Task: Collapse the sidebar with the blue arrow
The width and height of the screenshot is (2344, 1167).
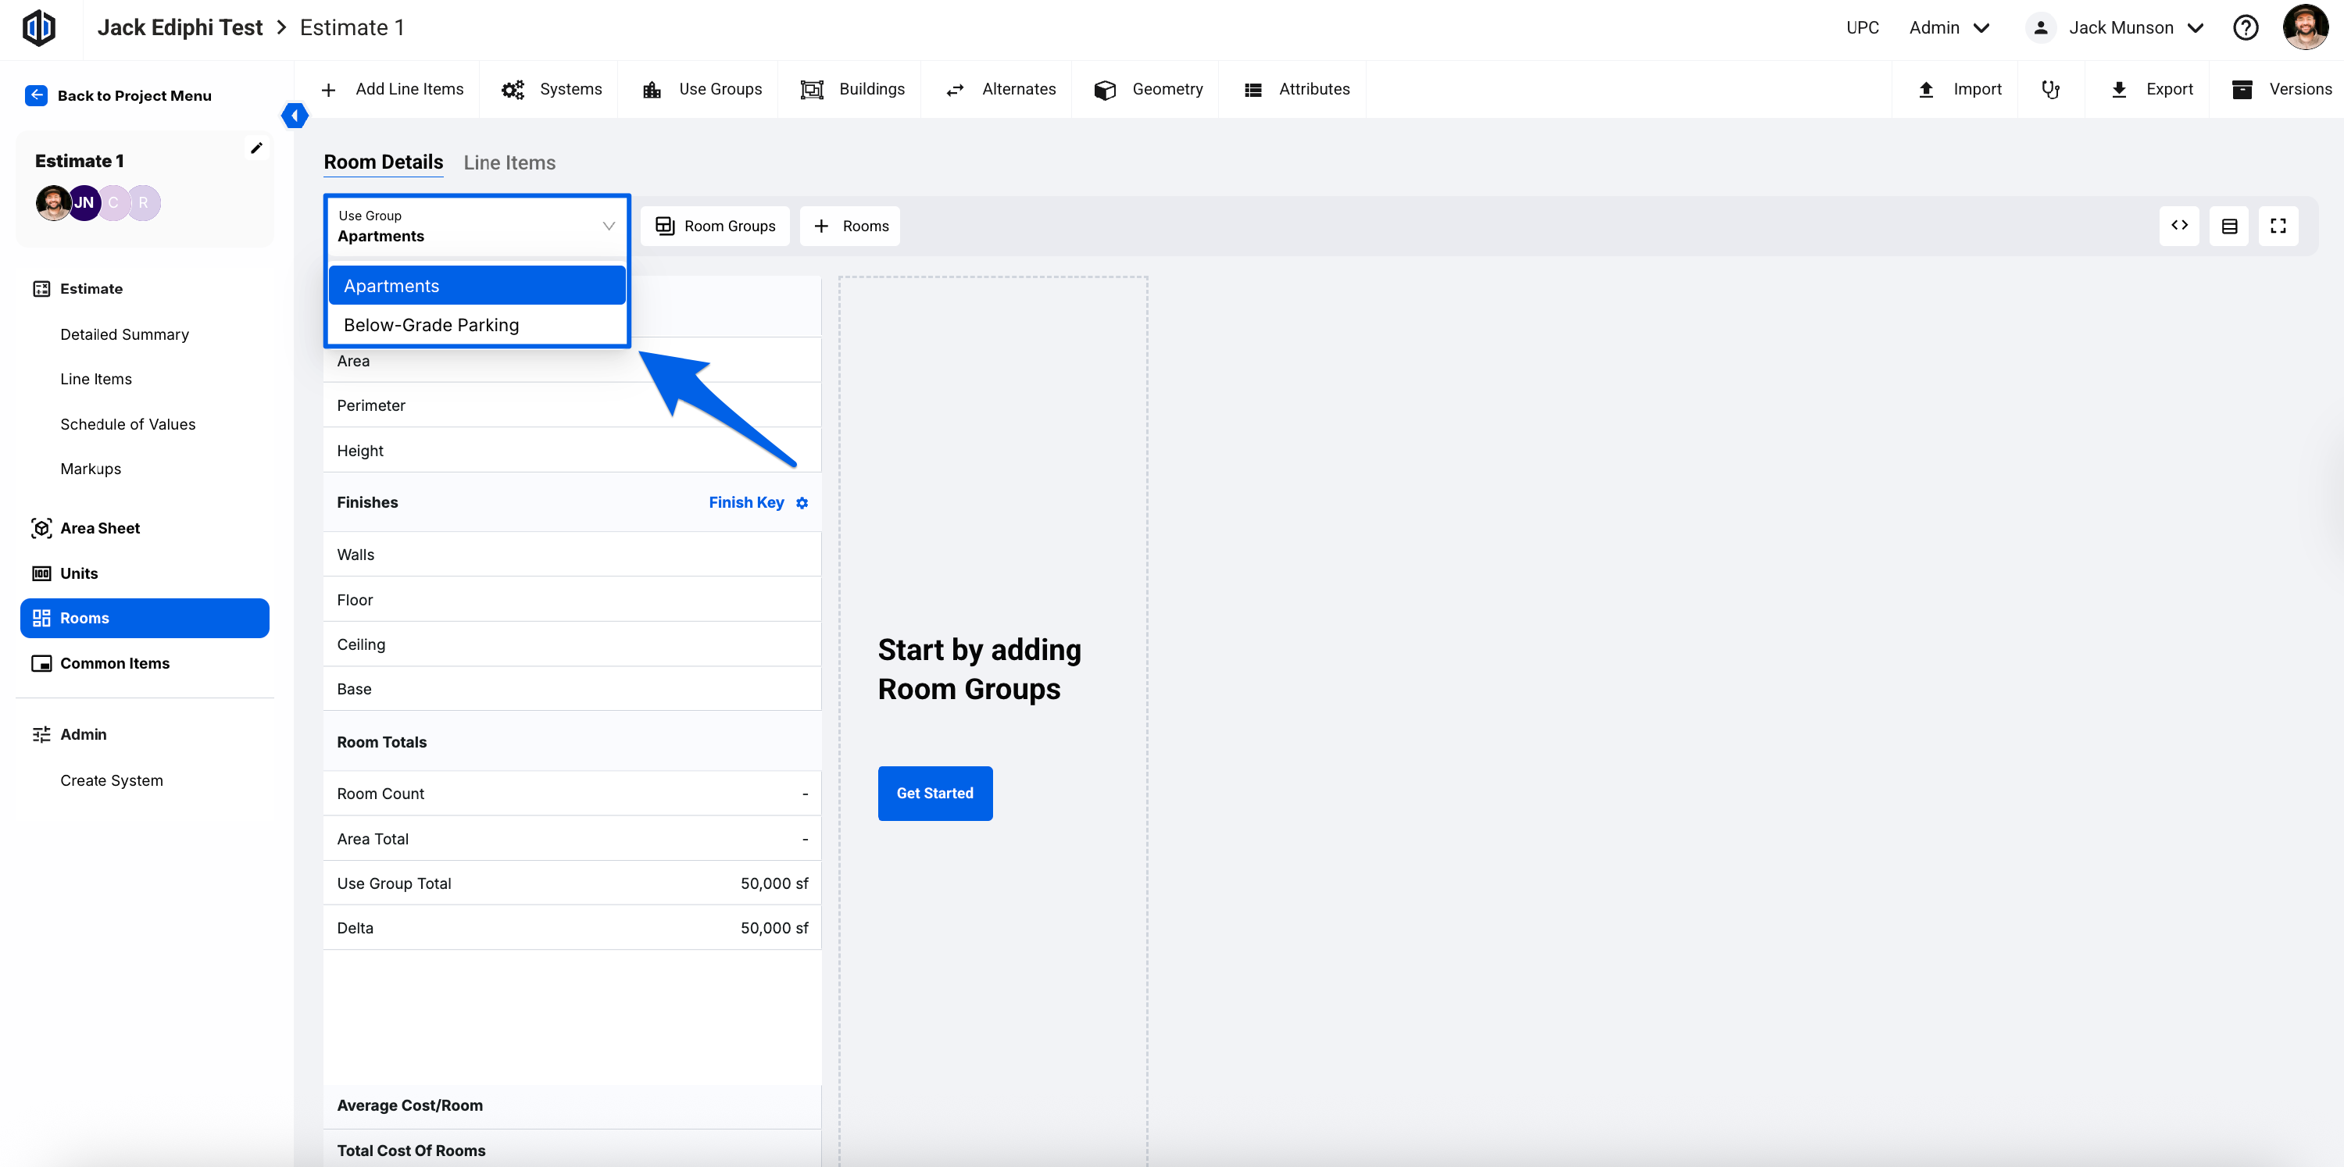Action: 295,116
